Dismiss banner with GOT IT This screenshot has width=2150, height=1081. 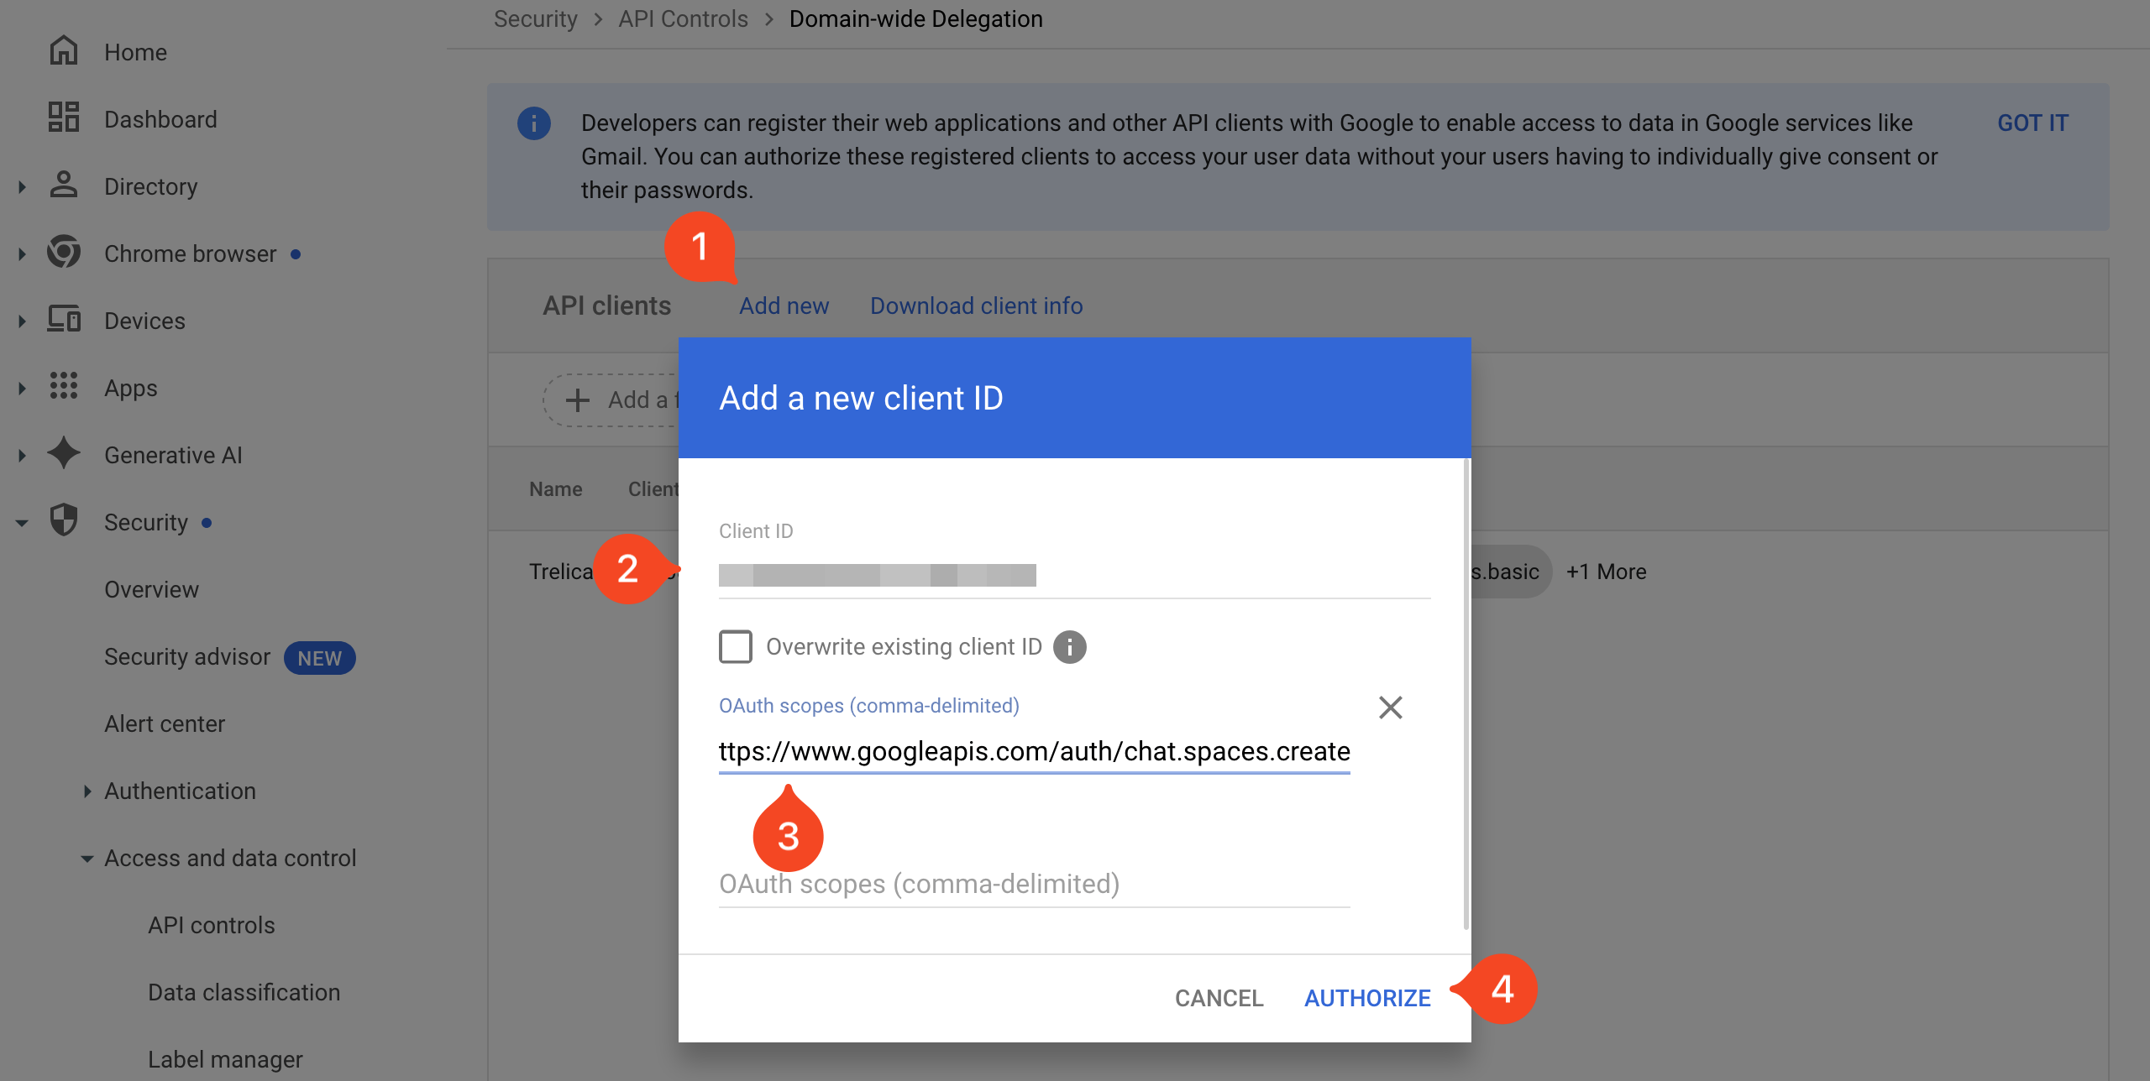tap(2032, 123)
